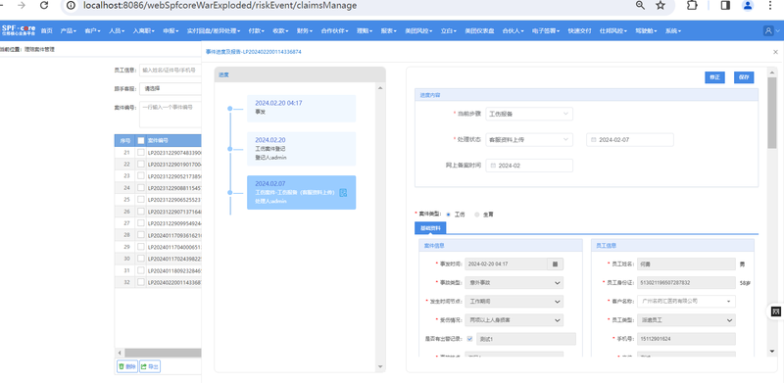This screenshot has width=784, height=383.
Task: Open 快速交付 in the navbar
Action: tap(579, 30)
